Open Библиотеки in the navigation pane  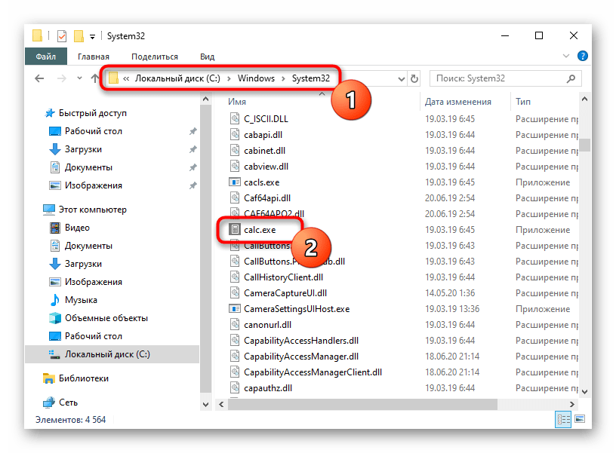[83, 378]
